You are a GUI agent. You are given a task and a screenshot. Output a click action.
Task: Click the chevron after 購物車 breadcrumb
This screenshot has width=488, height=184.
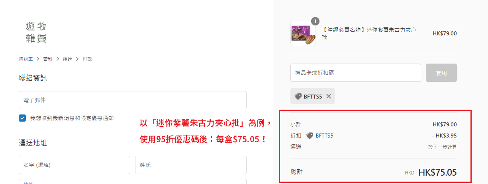coord(38,59)
